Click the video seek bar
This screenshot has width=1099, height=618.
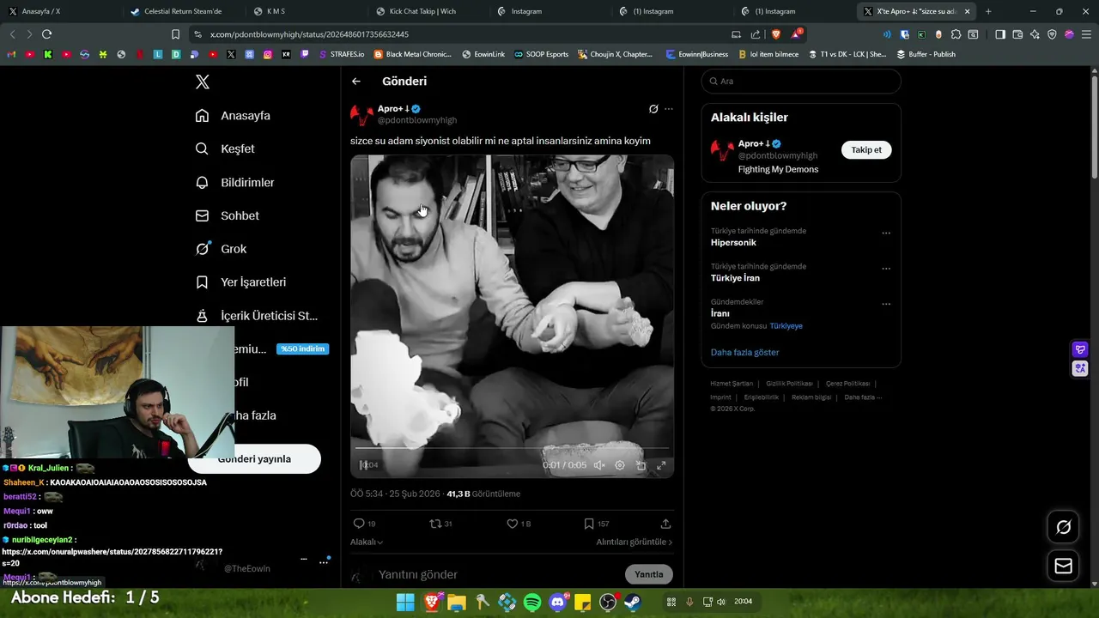click(512, 448)
